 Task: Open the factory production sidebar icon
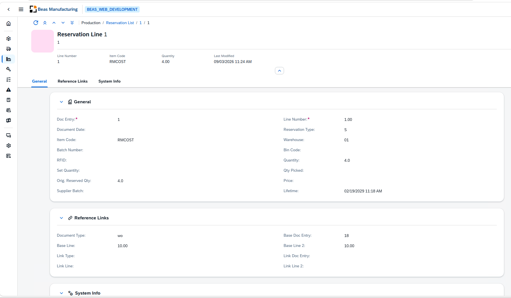point(9,59)
